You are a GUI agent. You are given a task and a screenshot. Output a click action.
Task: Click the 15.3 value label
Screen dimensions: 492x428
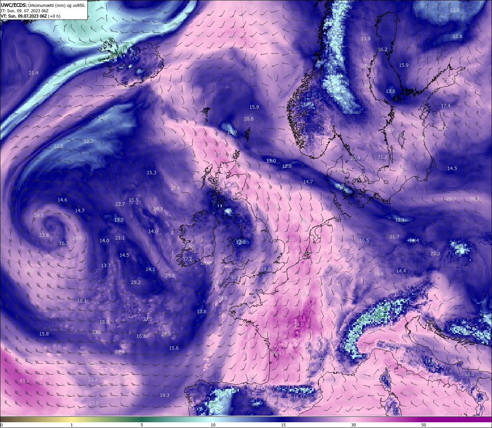click(151, 173)
